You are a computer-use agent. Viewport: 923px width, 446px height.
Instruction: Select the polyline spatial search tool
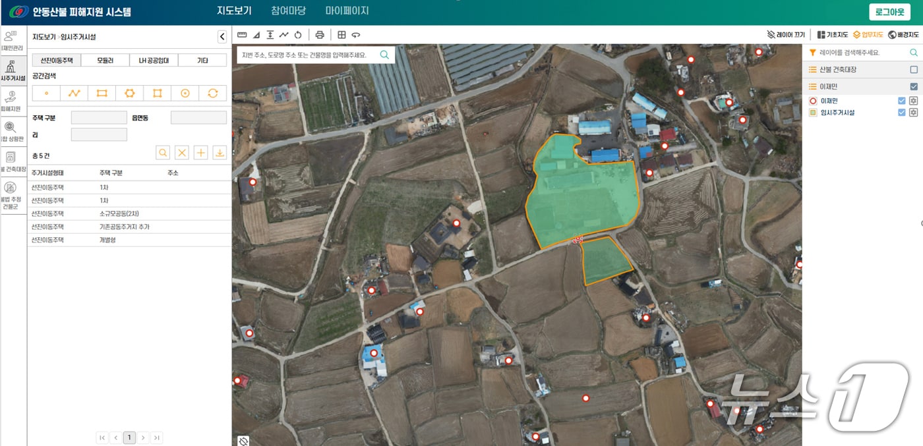[74, 94]
